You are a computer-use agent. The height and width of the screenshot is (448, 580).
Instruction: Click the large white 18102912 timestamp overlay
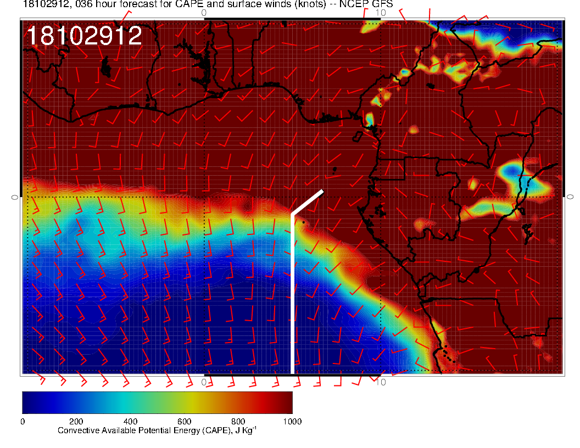[85, 36]
